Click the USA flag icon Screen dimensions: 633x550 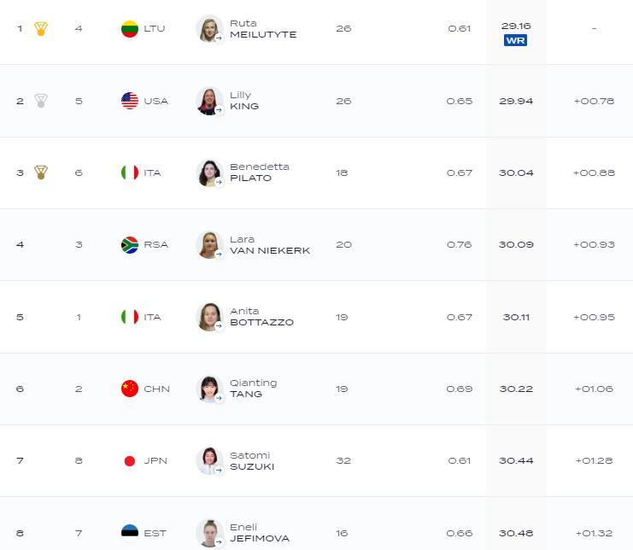coord(130,101)
